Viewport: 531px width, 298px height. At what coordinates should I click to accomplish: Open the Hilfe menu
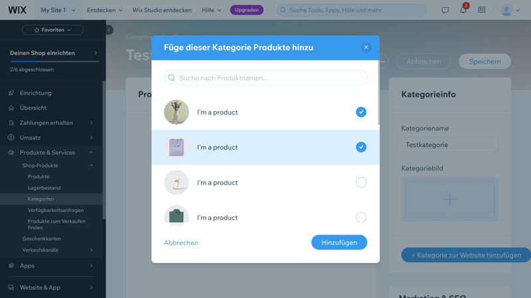coord(212,11)
